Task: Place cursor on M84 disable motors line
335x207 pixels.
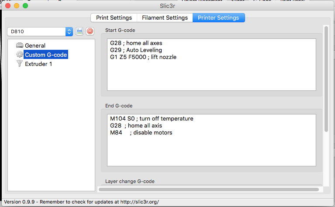Action: click(x=141, y=132)
